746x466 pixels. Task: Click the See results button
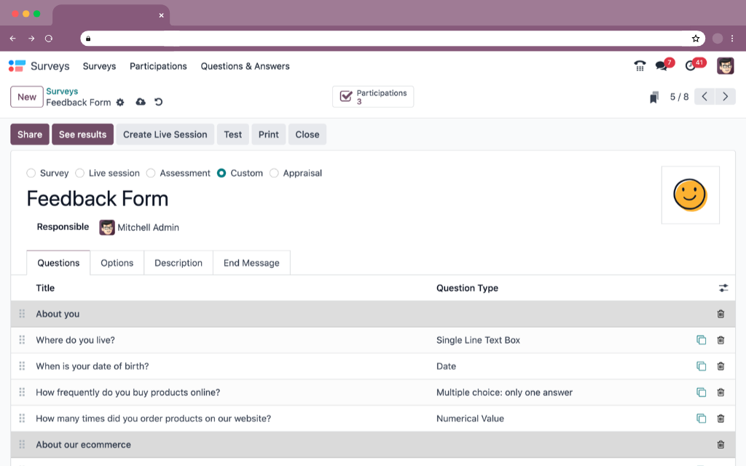coord(82,135)
